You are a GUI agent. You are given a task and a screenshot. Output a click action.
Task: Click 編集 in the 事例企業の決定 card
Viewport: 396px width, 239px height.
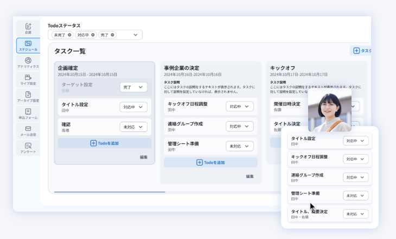(250, 177)
